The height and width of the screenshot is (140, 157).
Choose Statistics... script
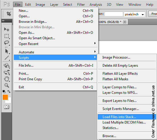click(x=127, y=128)
